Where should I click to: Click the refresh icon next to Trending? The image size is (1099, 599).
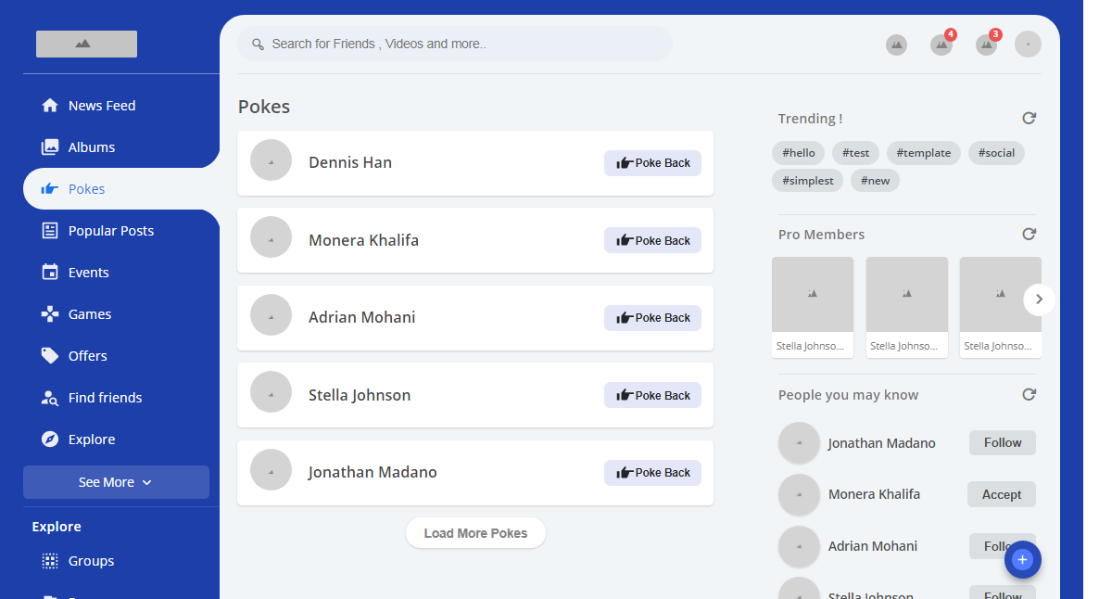[1029, 119]
